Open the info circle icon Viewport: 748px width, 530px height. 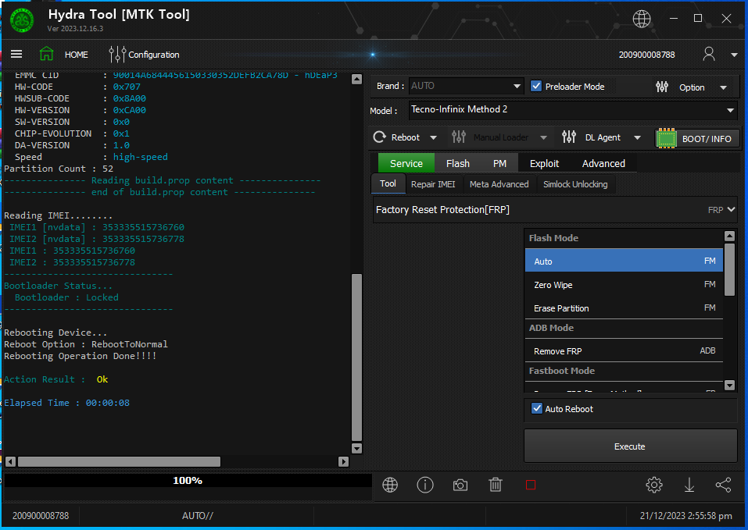425,486
